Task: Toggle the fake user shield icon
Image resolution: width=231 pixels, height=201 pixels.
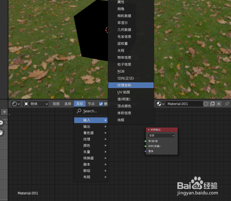Action: 206,104
